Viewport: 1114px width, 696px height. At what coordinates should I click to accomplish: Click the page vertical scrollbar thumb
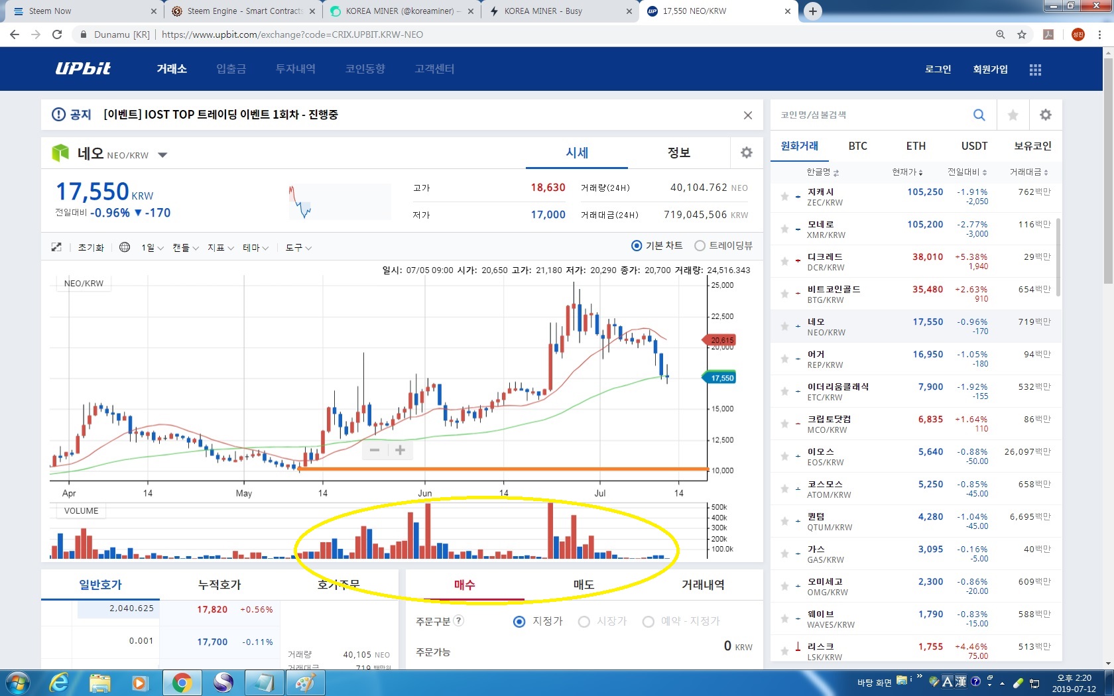coord(1108,171)
